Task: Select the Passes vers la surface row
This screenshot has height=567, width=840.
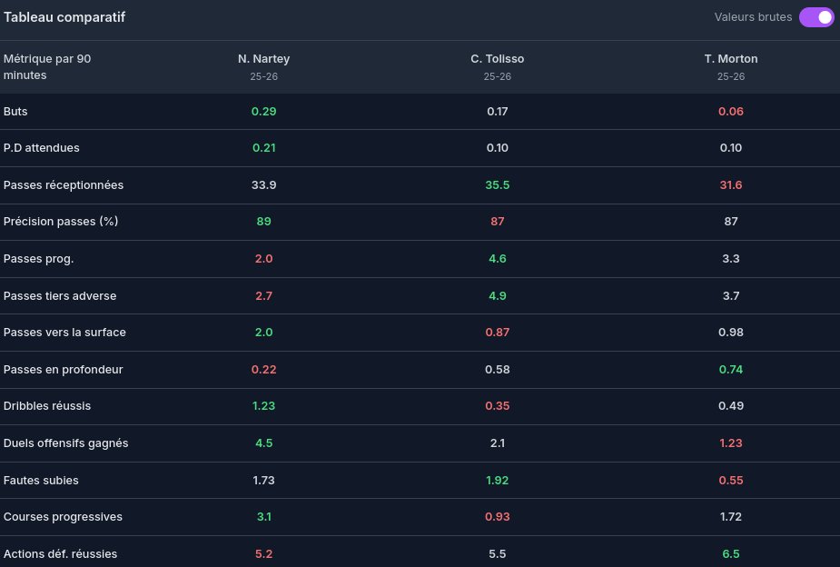Action: point(64,333)
